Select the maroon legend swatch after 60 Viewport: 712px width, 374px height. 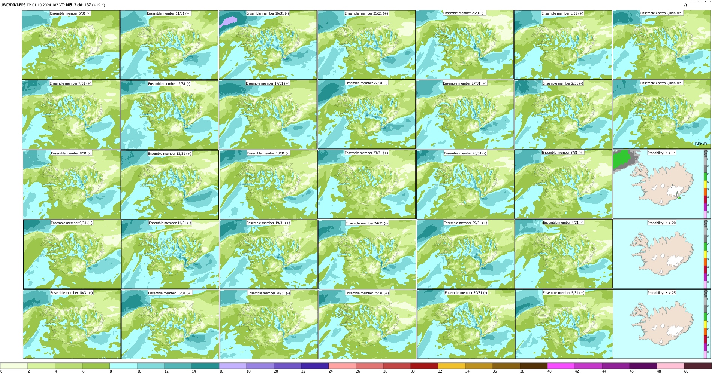[698, 366]
